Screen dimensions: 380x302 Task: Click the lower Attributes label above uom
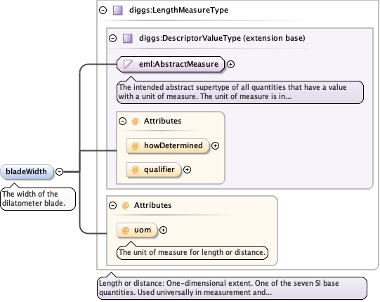pyautogui.click(x=153, y=206)
